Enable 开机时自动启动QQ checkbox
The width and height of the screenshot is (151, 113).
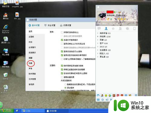tap(62, 32)
